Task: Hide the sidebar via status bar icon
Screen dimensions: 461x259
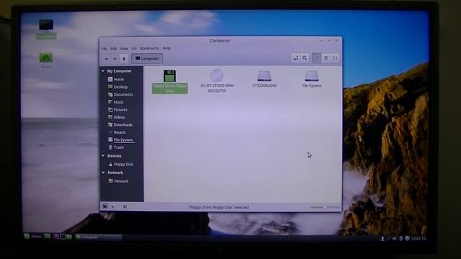Action: (125, 206)
